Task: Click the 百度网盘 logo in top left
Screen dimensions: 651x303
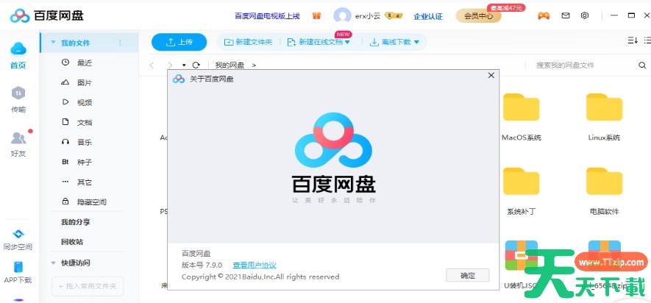Action: [47, 15]
